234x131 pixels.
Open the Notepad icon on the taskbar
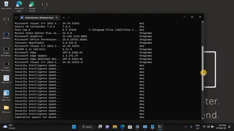click(x=152, y=127)
